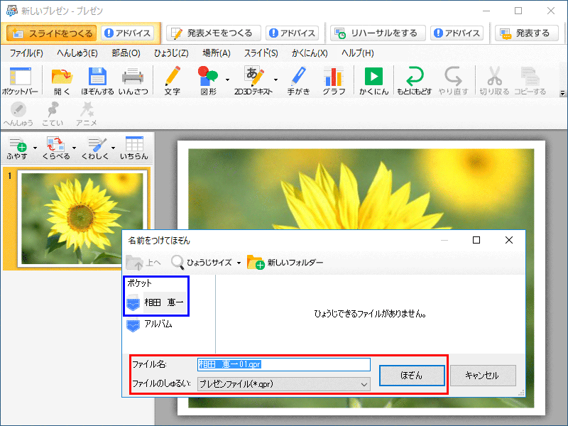Viewport: 568px width, 426px height.
Task: Open the ファイルのしゅるい combo box
Action: (x=283, y=384)
